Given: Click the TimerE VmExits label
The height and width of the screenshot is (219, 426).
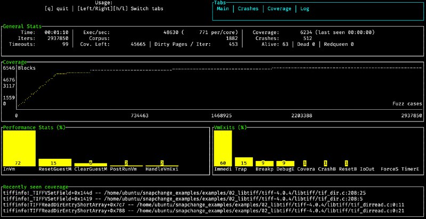Looking at the screenshot, I should (410, 169).
